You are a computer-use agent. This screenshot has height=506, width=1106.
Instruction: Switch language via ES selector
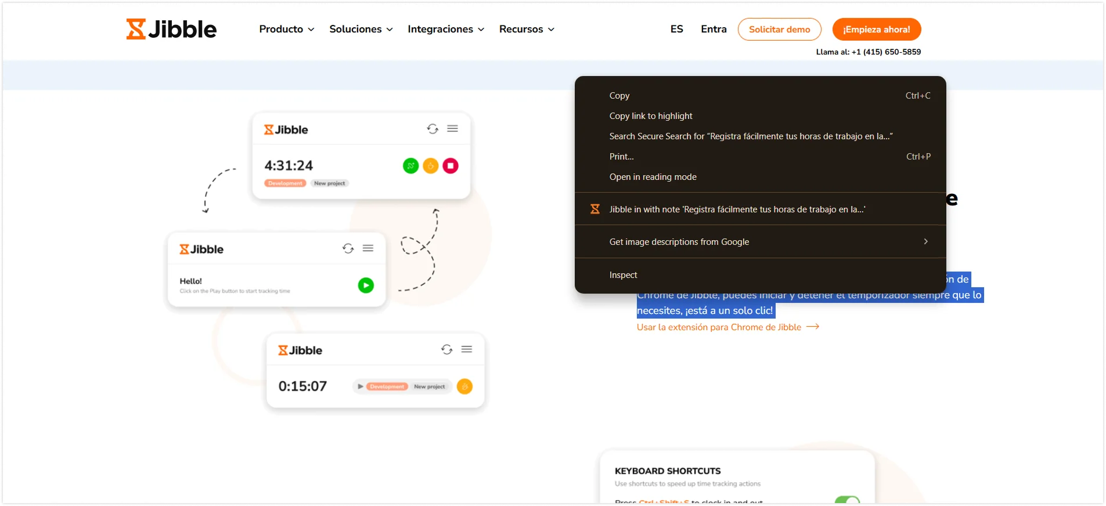point(676,29)
